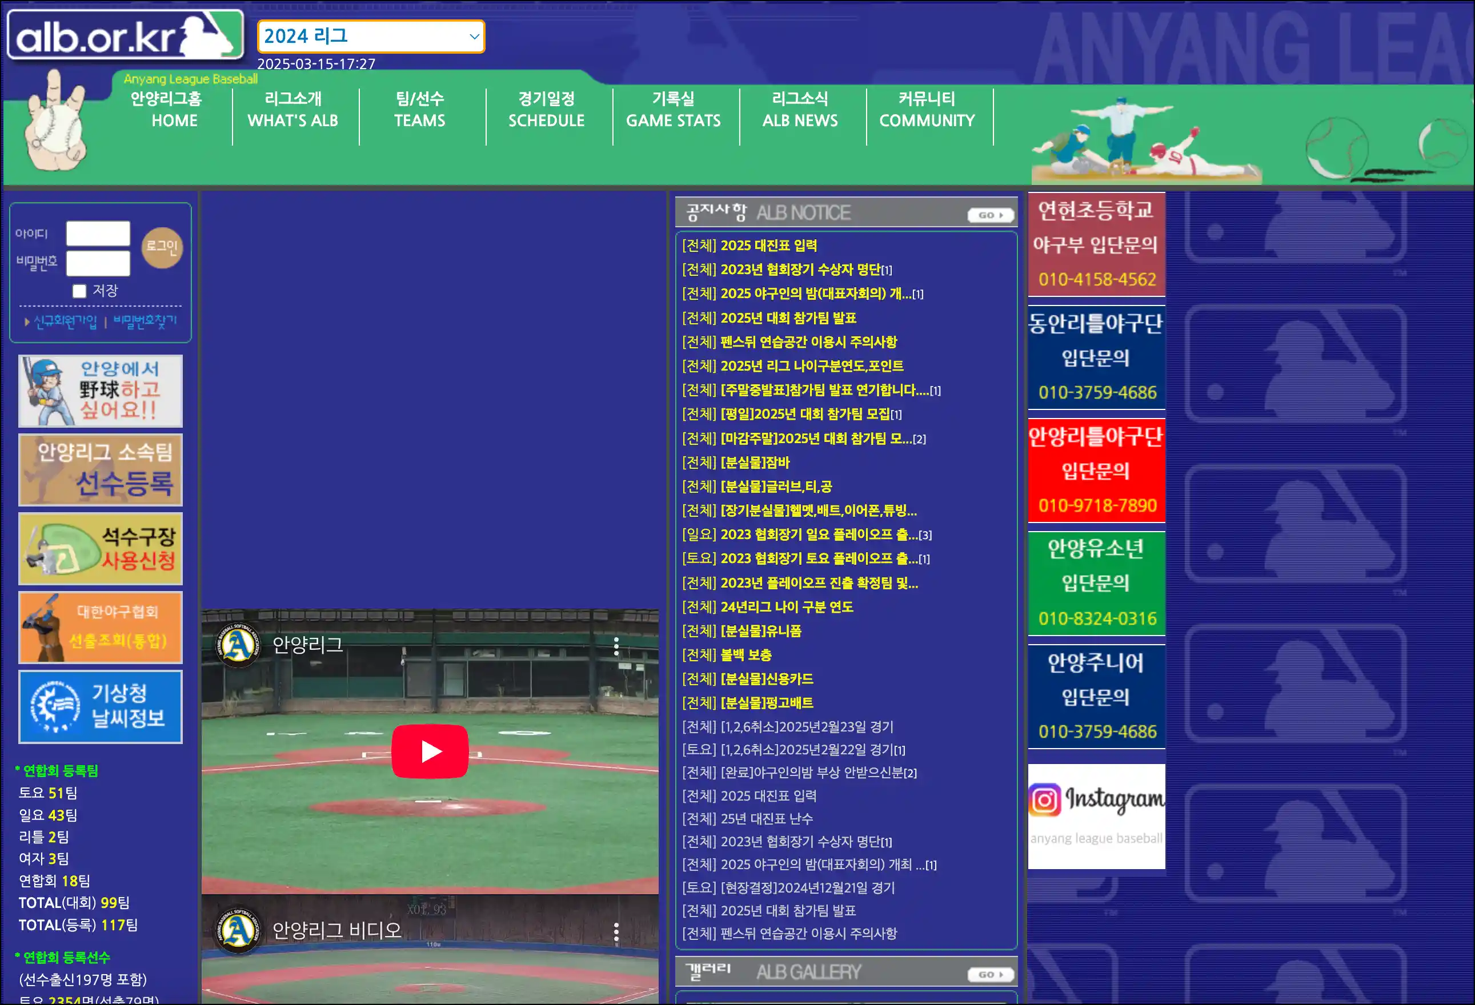Open the 커뮤니티 COMMUNITY menu

pyautogui.click(x=926, y=109)
